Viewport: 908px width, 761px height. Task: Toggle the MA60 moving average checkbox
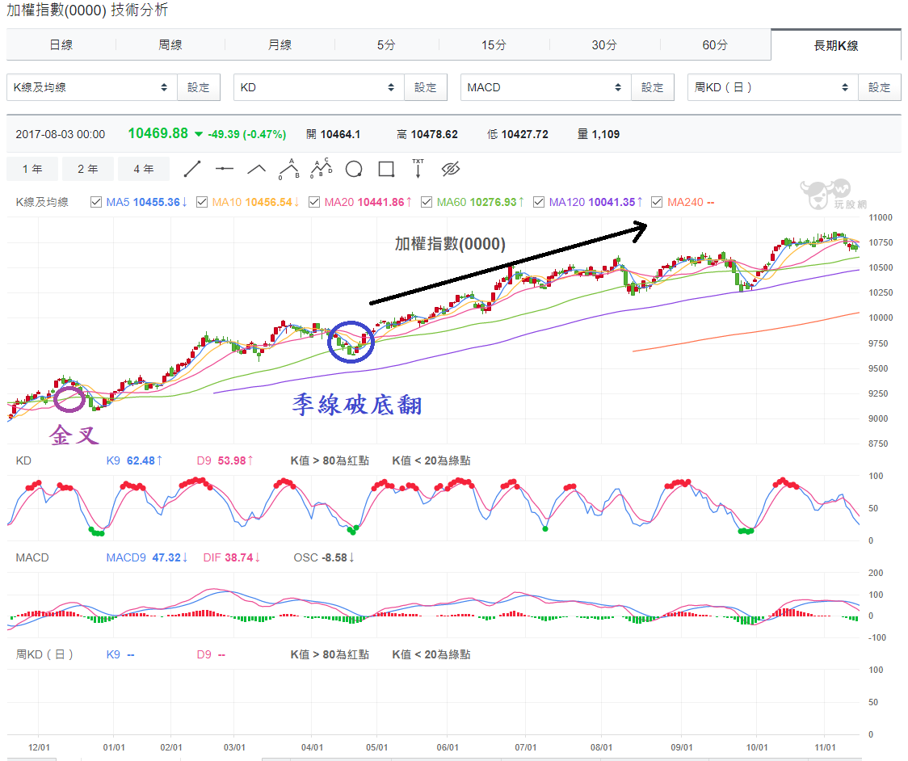(x=427, y=202)
